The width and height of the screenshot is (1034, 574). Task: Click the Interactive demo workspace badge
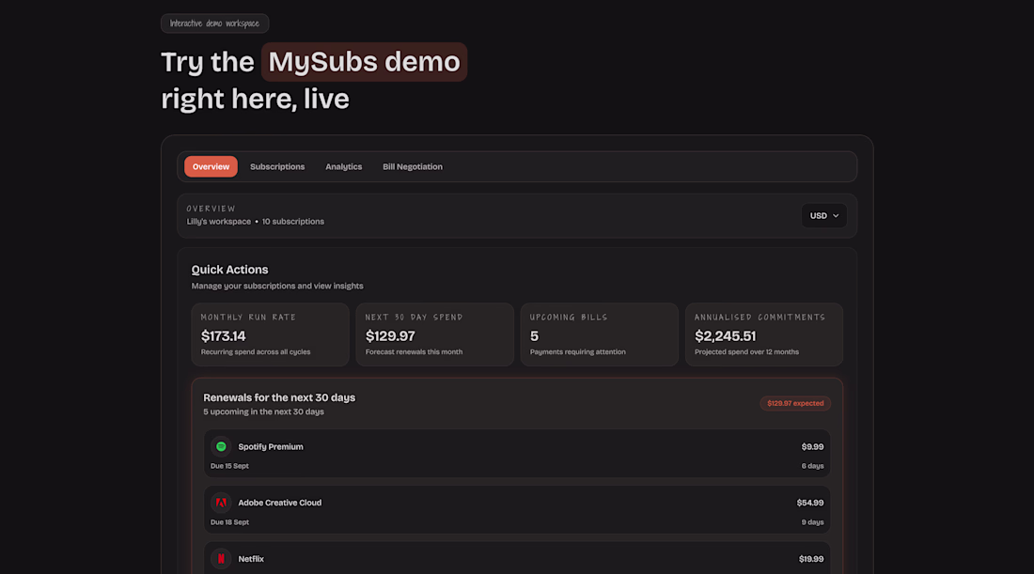click(x=215, y=23)
